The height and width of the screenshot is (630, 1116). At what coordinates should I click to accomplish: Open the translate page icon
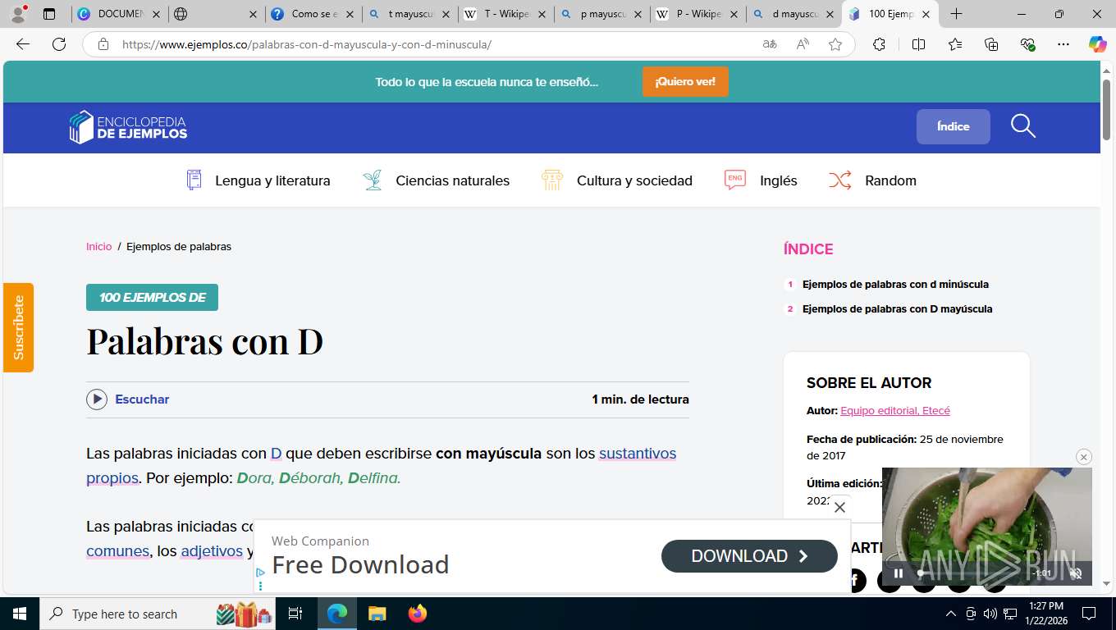pos(770,44)
